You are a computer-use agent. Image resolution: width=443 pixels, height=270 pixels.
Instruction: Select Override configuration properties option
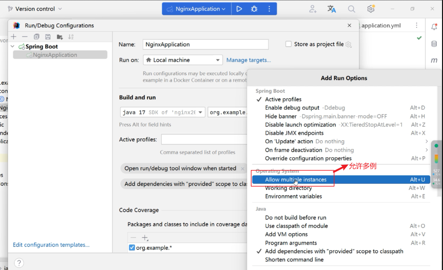pos(341,158)
